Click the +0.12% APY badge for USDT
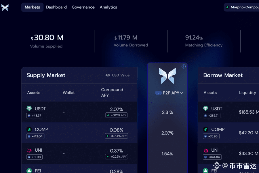The image size is (259, 173). point(117,115)
